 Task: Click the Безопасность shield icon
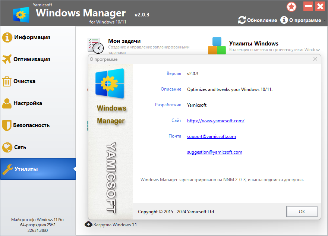[x=7, y=125]
